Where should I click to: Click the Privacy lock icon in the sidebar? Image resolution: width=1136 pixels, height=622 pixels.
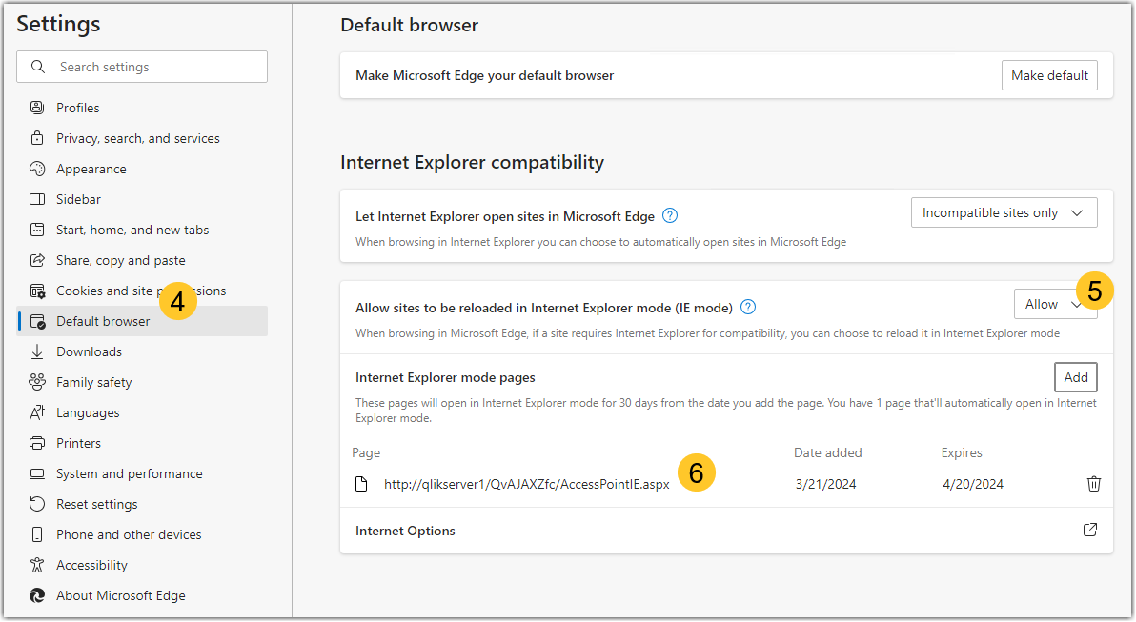37,138
